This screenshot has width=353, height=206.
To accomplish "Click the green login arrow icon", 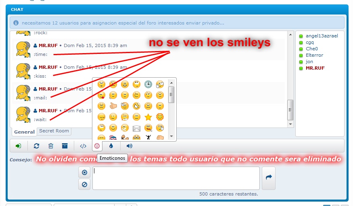I will pos(18,146).
